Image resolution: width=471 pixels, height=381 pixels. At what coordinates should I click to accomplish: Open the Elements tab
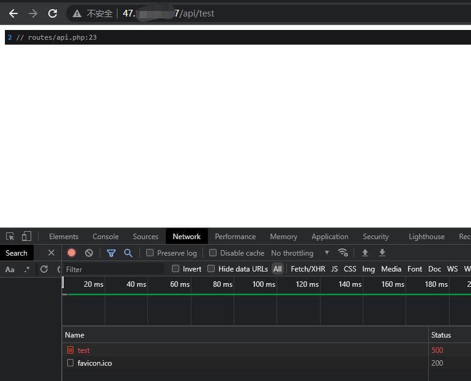[64, 237]
